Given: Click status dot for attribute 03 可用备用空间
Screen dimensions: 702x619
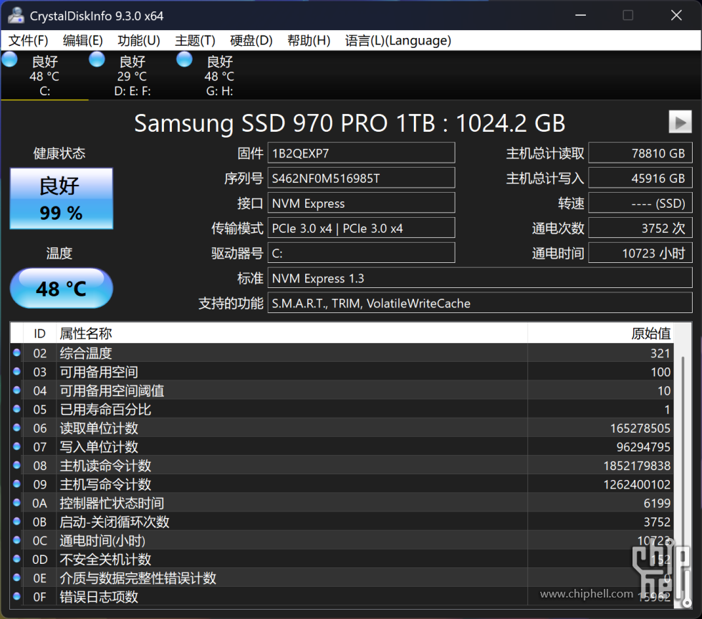Looking at the screenshot, I should [16, 372].
